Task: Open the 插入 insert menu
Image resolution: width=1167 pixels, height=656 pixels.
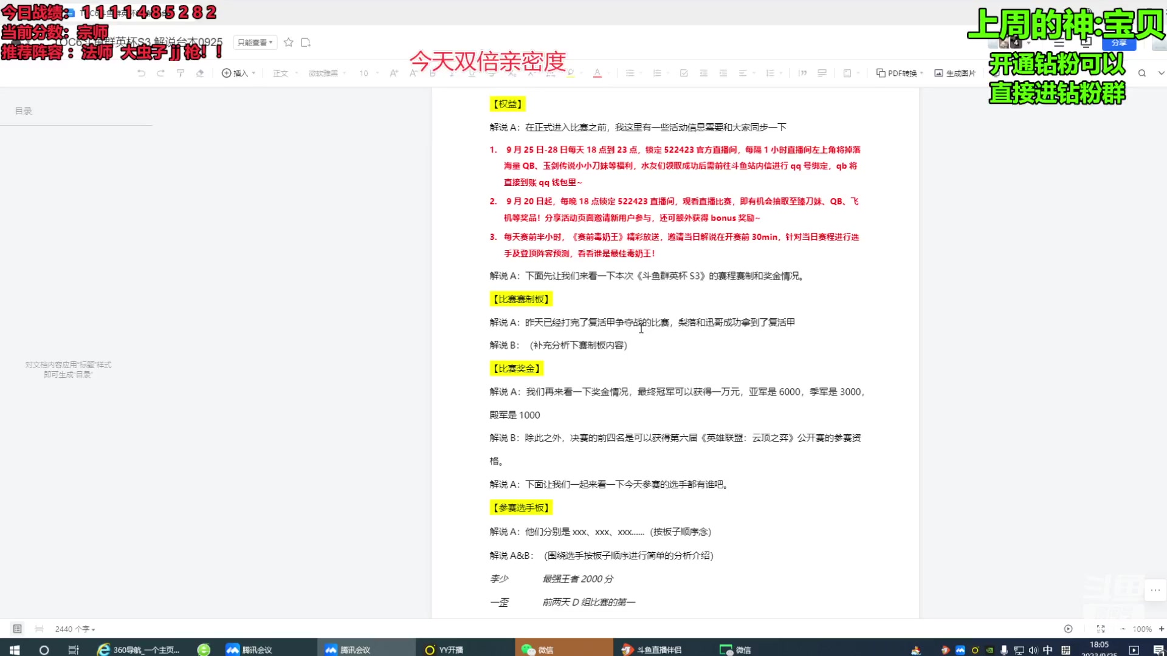Action: click(238, 73)
